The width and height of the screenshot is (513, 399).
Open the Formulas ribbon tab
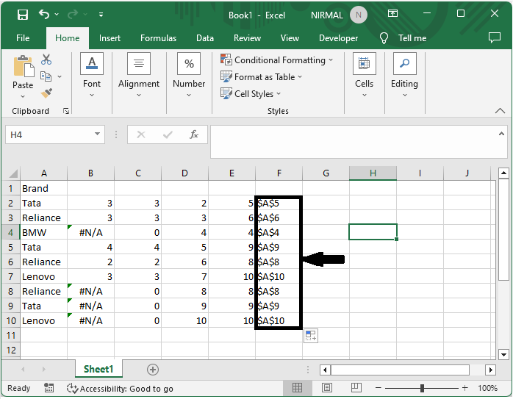[158, 38]
